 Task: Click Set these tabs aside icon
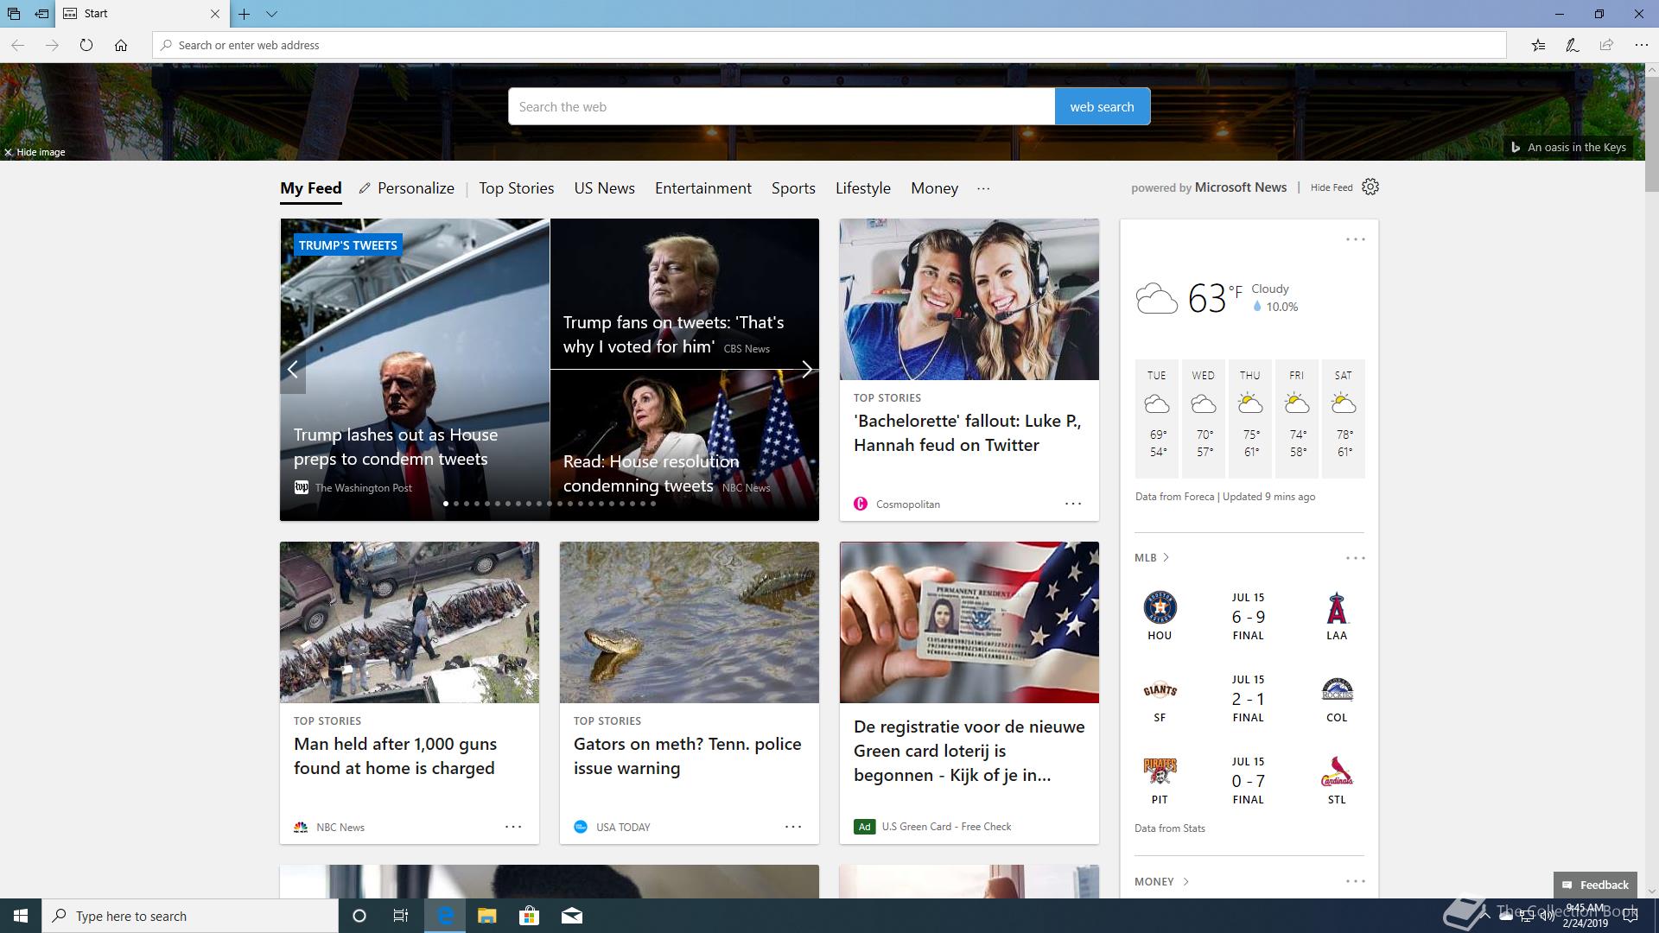41,14
